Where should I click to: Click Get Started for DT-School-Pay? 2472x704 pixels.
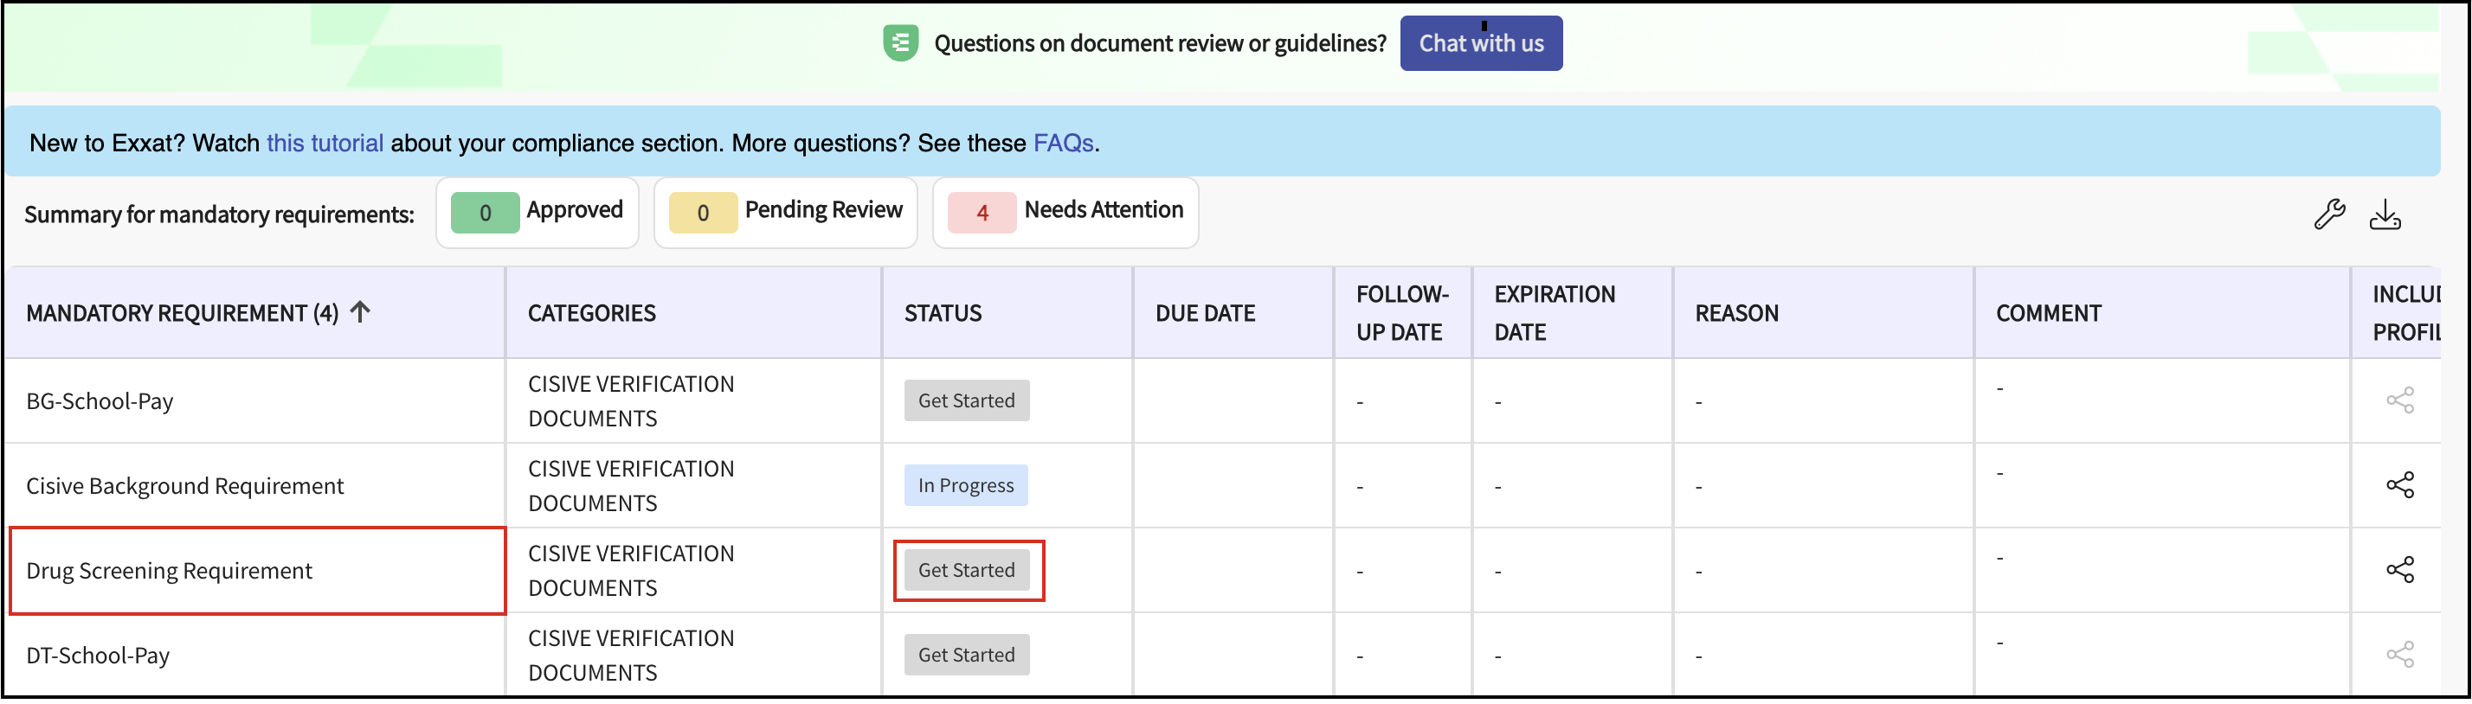(966, 654)
